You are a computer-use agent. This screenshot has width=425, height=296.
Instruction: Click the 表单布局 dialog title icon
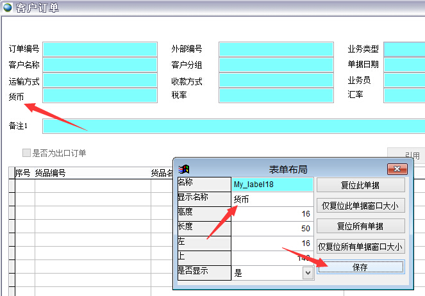185,169
